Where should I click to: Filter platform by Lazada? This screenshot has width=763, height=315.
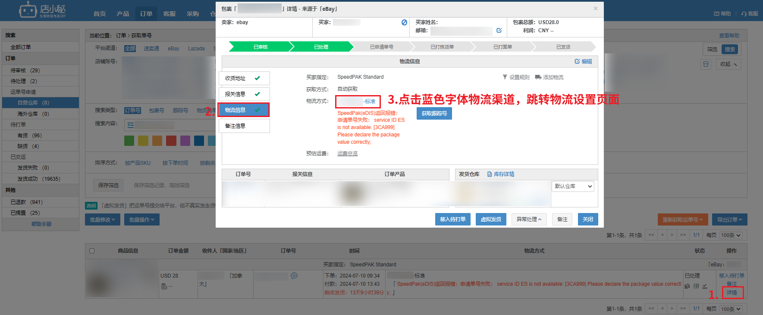196,49
